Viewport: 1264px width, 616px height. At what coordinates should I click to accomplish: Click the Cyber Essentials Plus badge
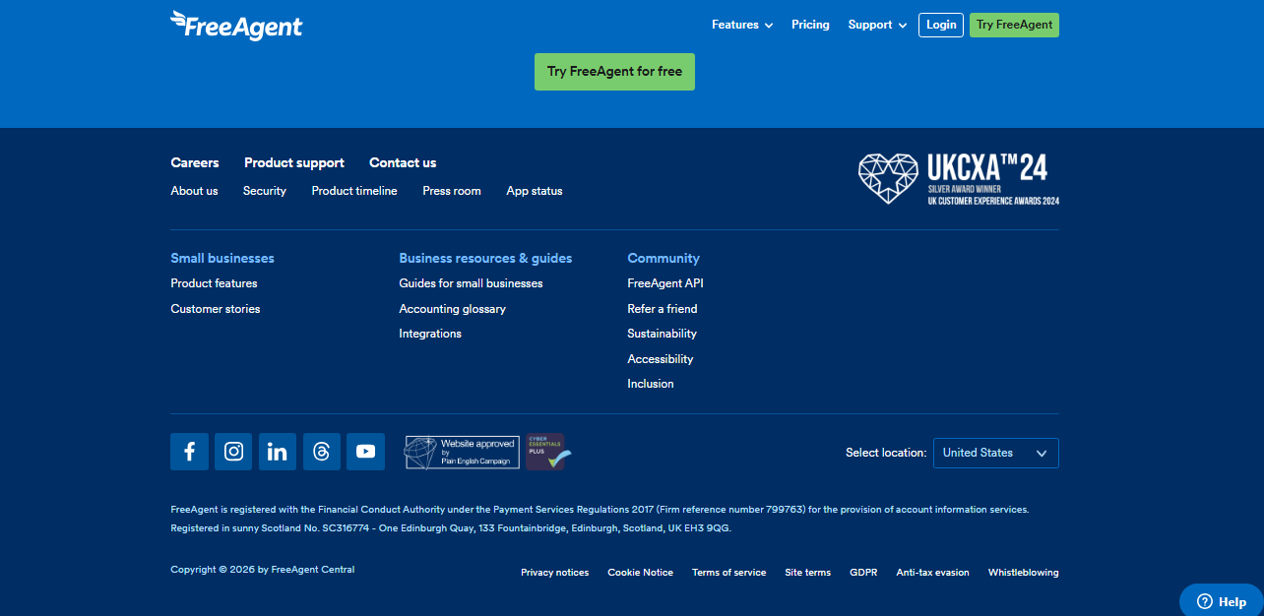click(546, 452)
